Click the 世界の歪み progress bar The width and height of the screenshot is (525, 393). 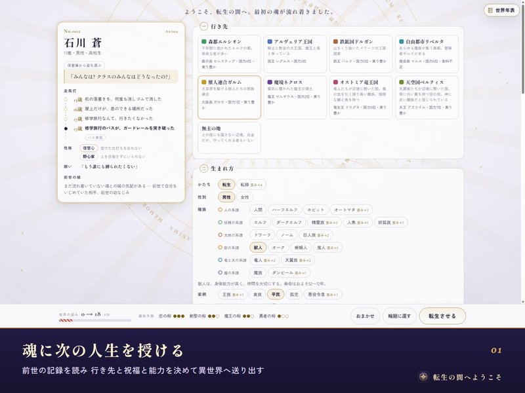(94, 320)
